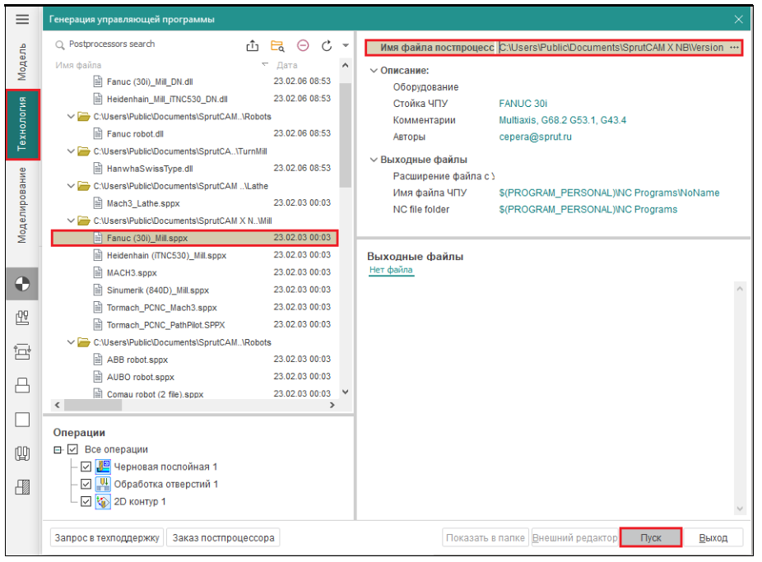Screen dimensions: 762x562
Task: Switch to the Моделирование tab
Action: (22, 205)
